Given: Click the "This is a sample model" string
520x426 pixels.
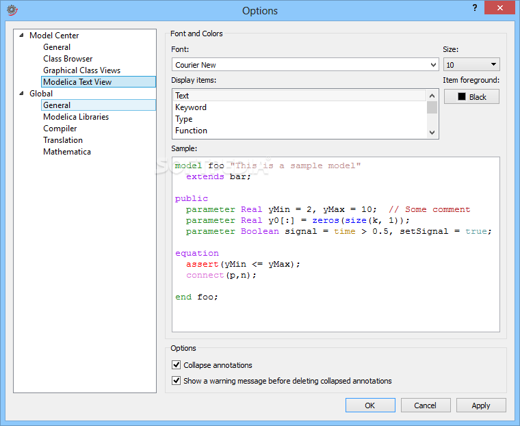Looking at the screenshot, I should pos(295,165).
